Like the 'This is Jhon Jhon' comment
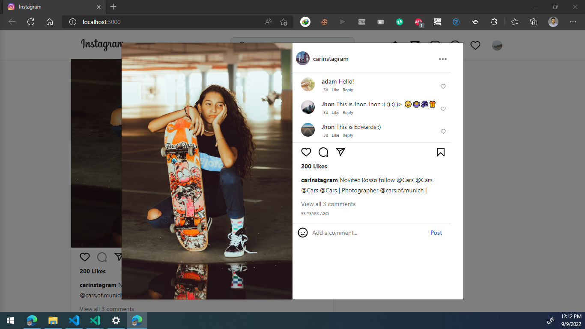 click(443, 109)
